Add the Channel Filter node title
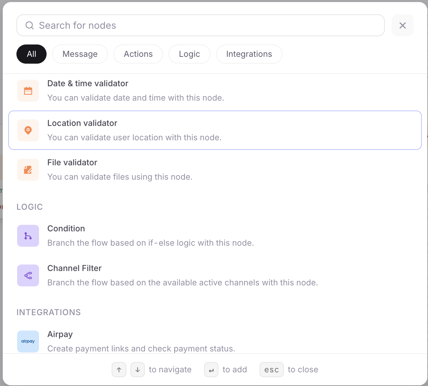 tap(74, 268)
